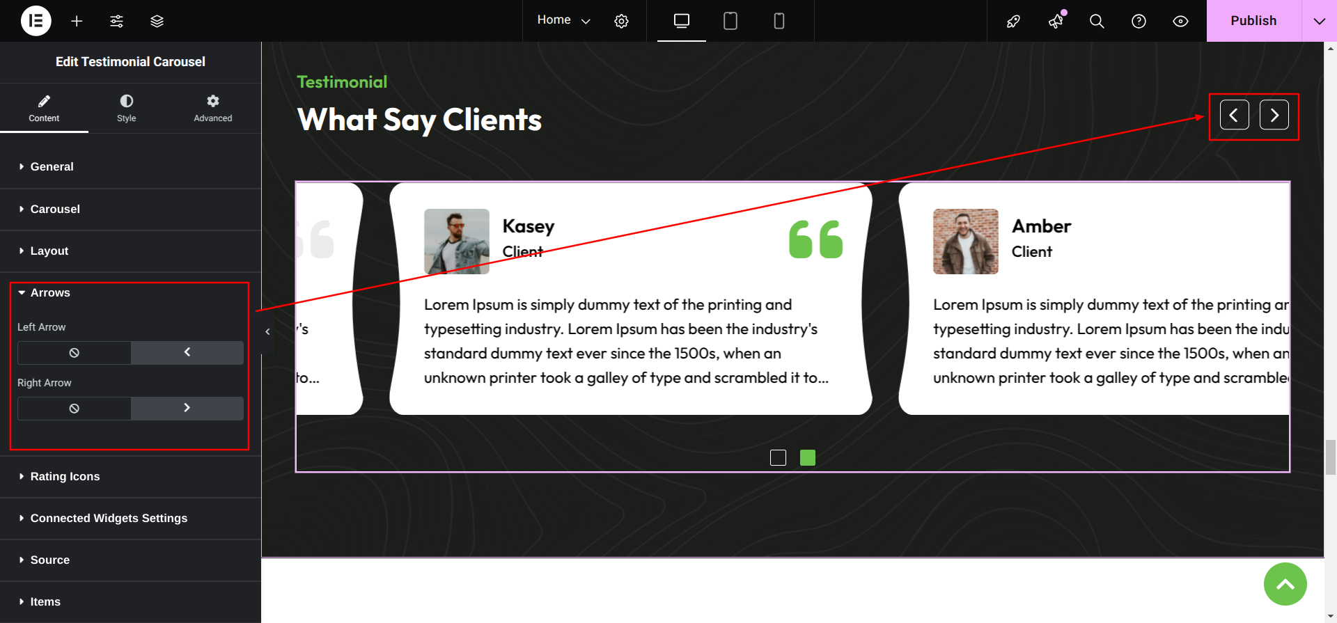This screenshot has height=623, width=1337.
Task: Click the Elementor logo menu icon
Action: click(x=36, y=21)
